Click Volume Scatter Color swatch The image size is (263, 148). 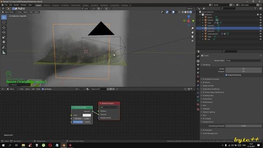(x=87, y=115)
